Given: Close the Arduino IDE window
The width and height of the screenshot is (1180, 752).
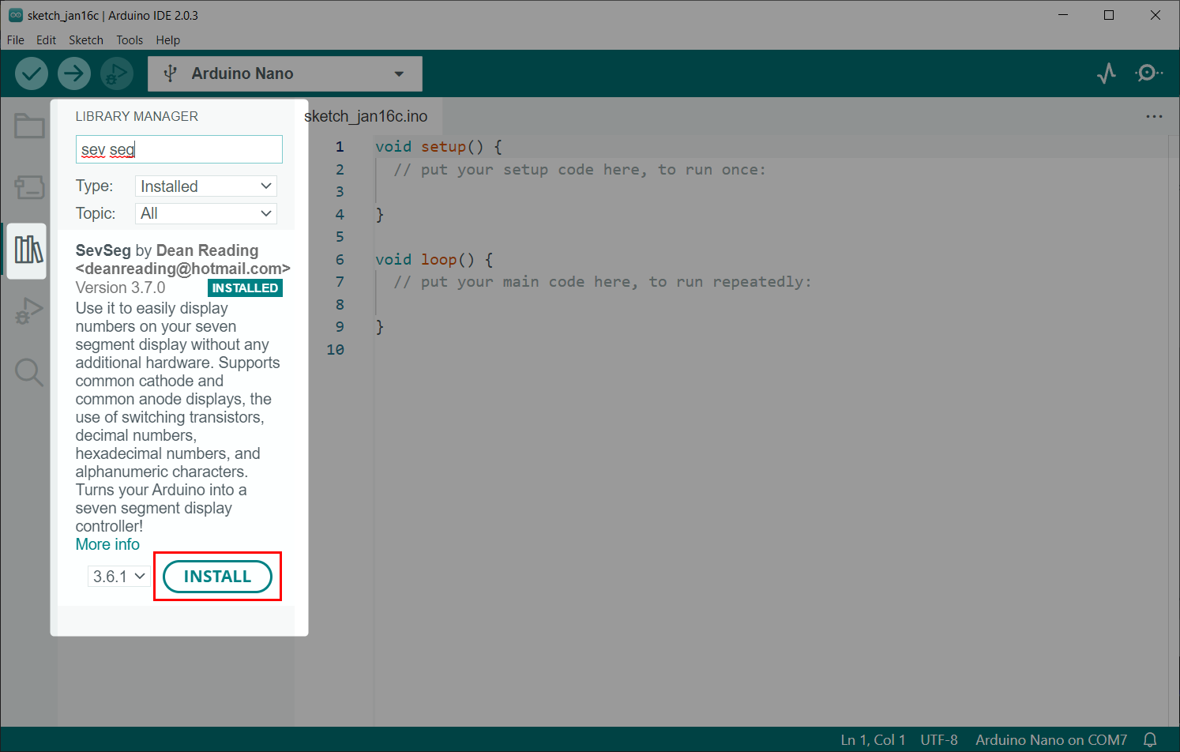Looking at the screenshot, I should pyautogui.click(x=1156, y=15).
